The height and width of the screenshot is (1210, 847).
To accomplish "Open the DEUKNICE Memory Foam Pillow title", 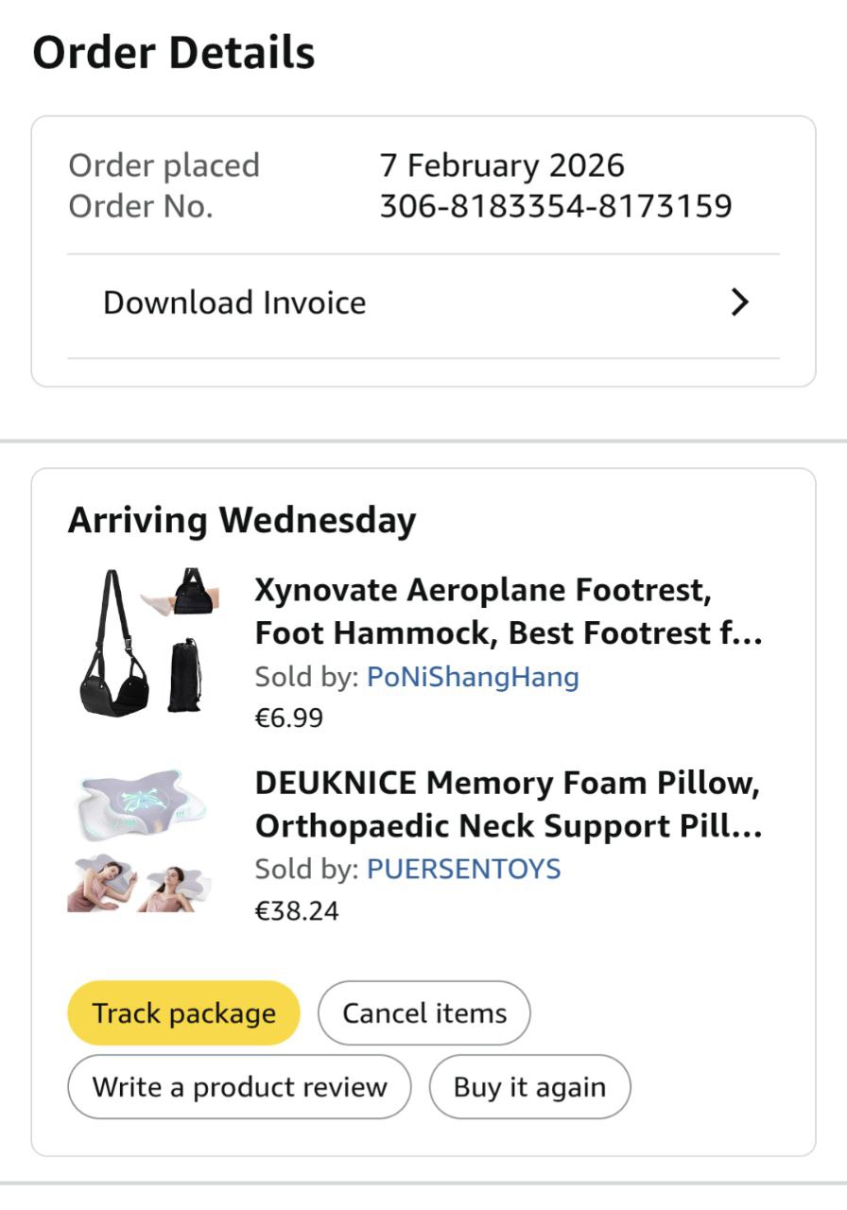I will click(508, 804).
